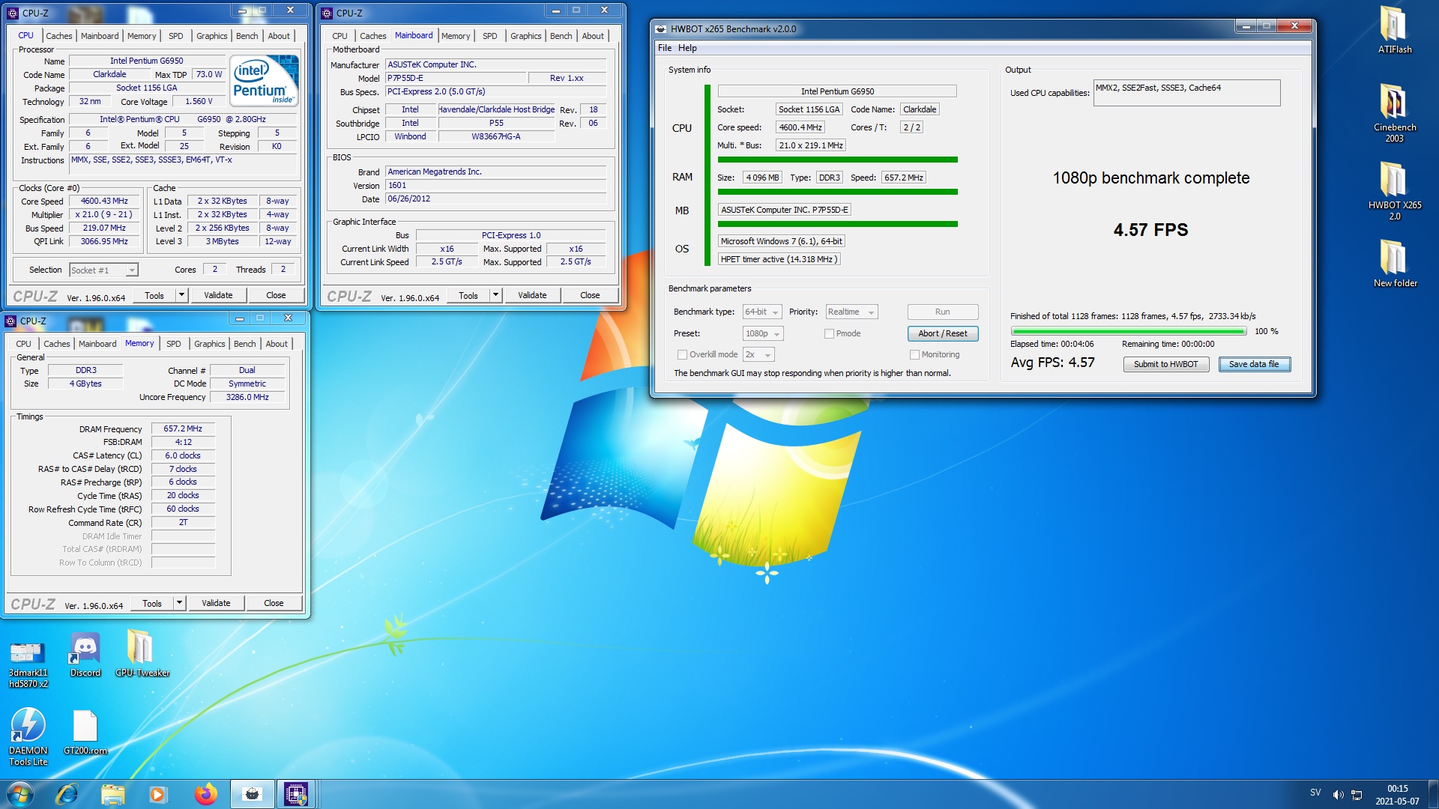Expand Tools arrow in Mainboard CPU-Z window

[495, 295]
